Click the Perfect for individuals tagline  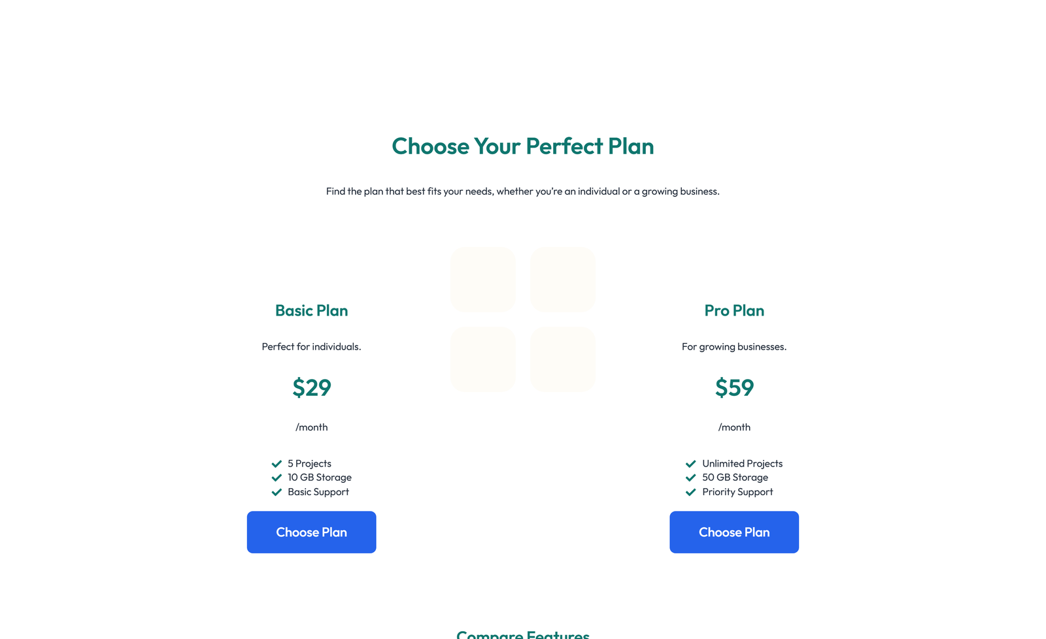[311, 346]
